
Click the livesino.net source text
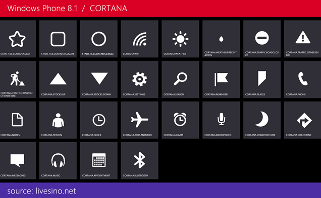pyautogui.click(x=41, y=191)
